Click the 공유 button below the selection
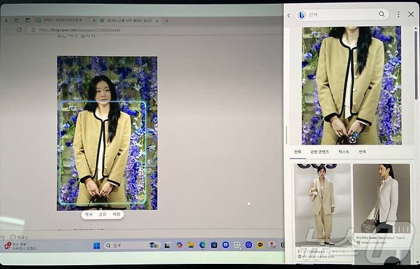Screen dimensions: 420x269 pyautogui.click(x=102, y=214)
